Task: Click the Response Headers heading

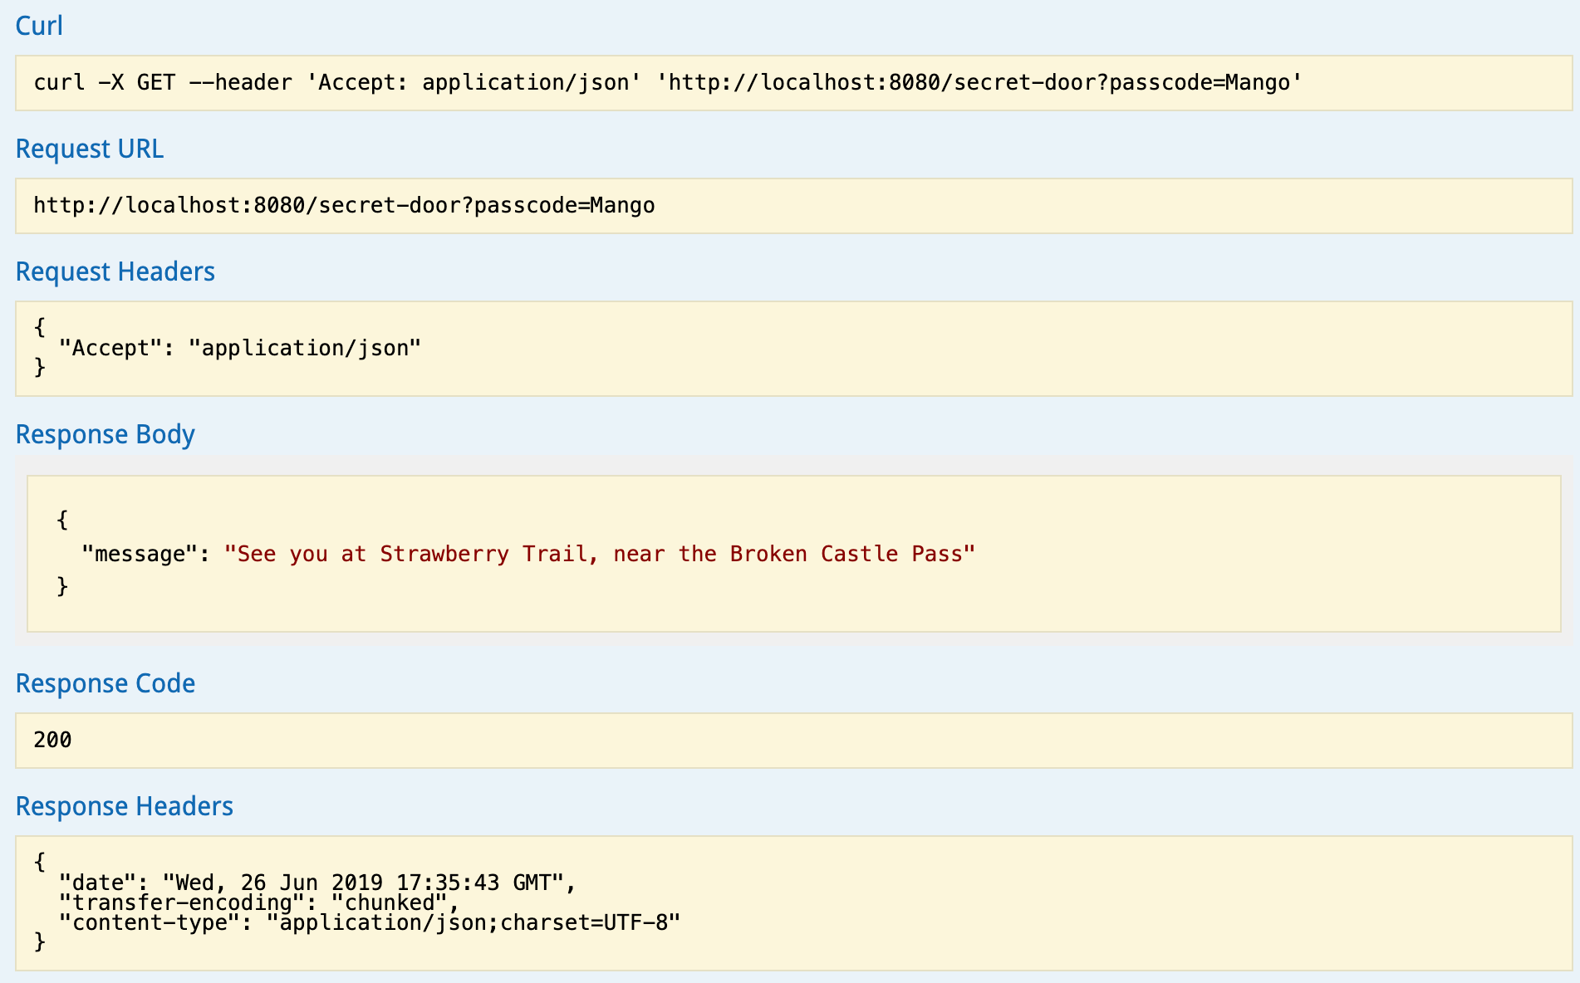Action: coord(125,805)
